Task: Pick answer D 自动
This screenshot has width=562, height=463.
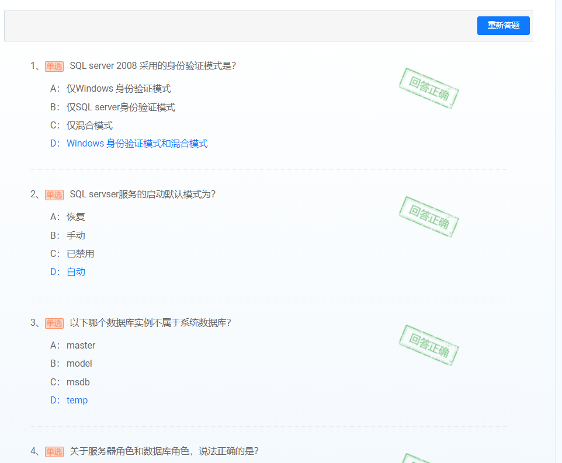Action: pyautogui.click(x=68, y=271)
